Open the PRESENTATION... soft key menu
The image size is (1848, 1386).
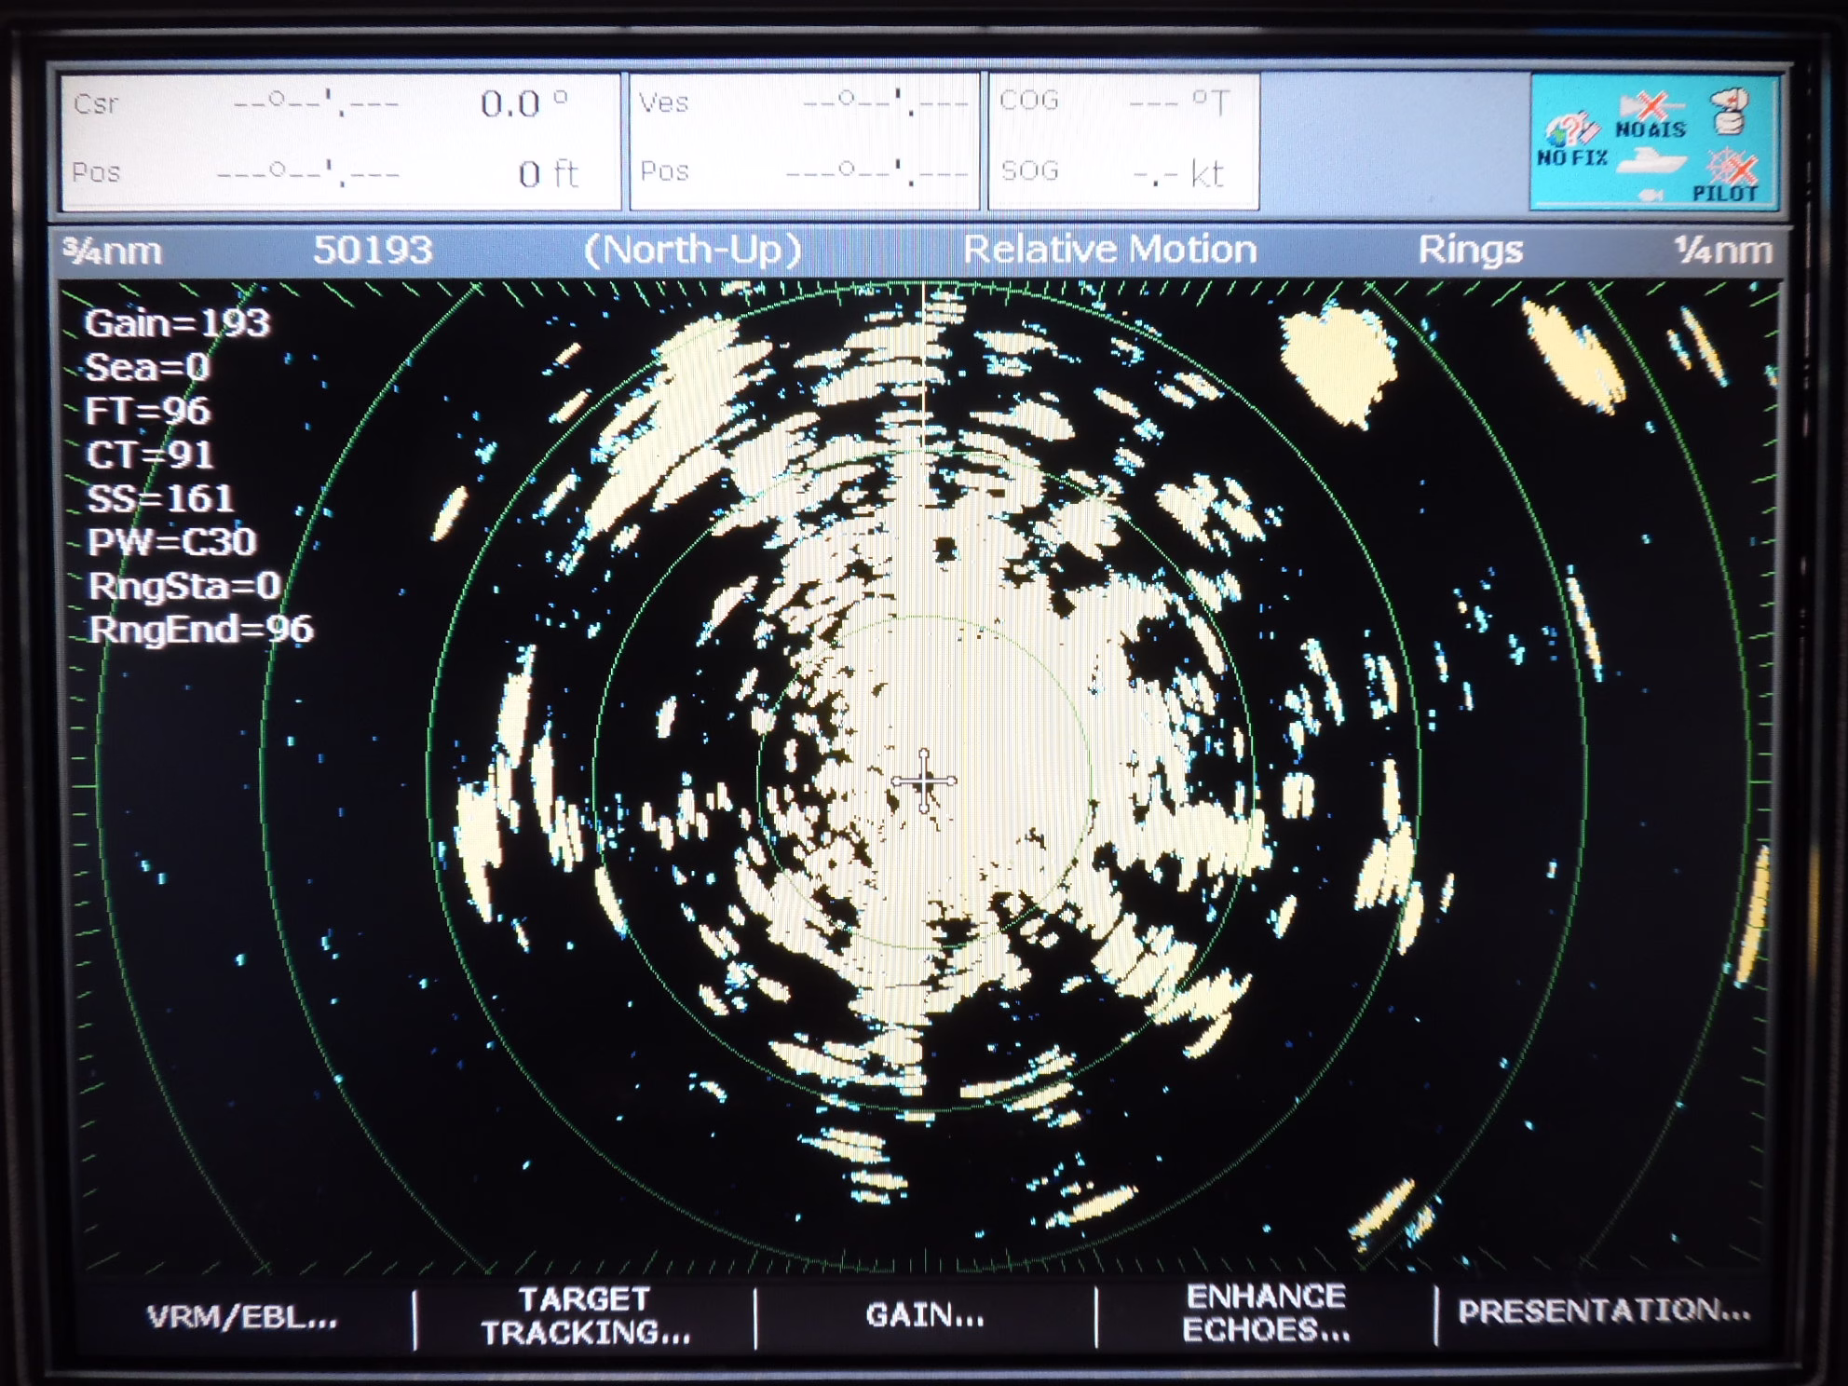click(1604, 1311)
